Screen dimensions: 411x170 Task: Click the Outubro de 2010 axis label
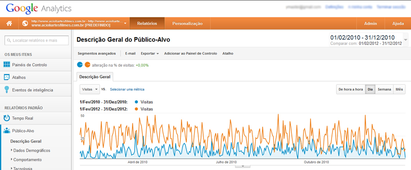coord(316,162)
